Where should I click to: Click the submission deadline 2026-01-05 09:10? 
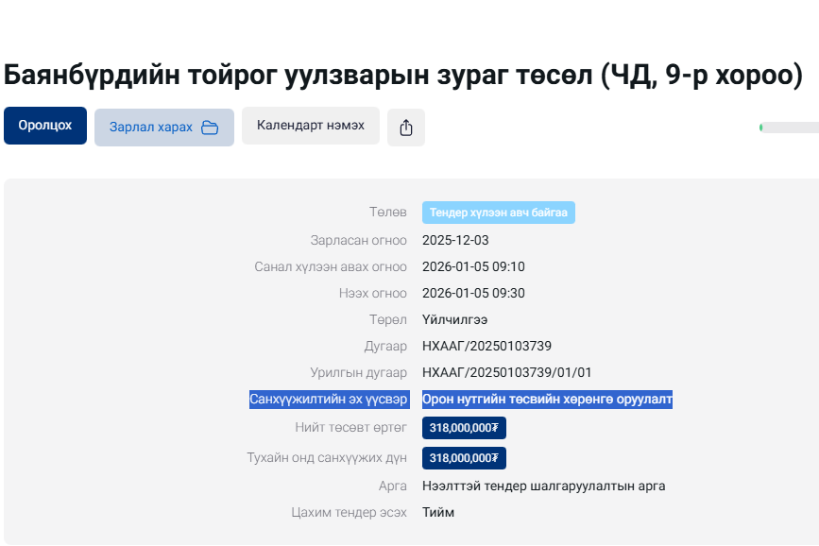pyautogui.click(x=473, y=266)
